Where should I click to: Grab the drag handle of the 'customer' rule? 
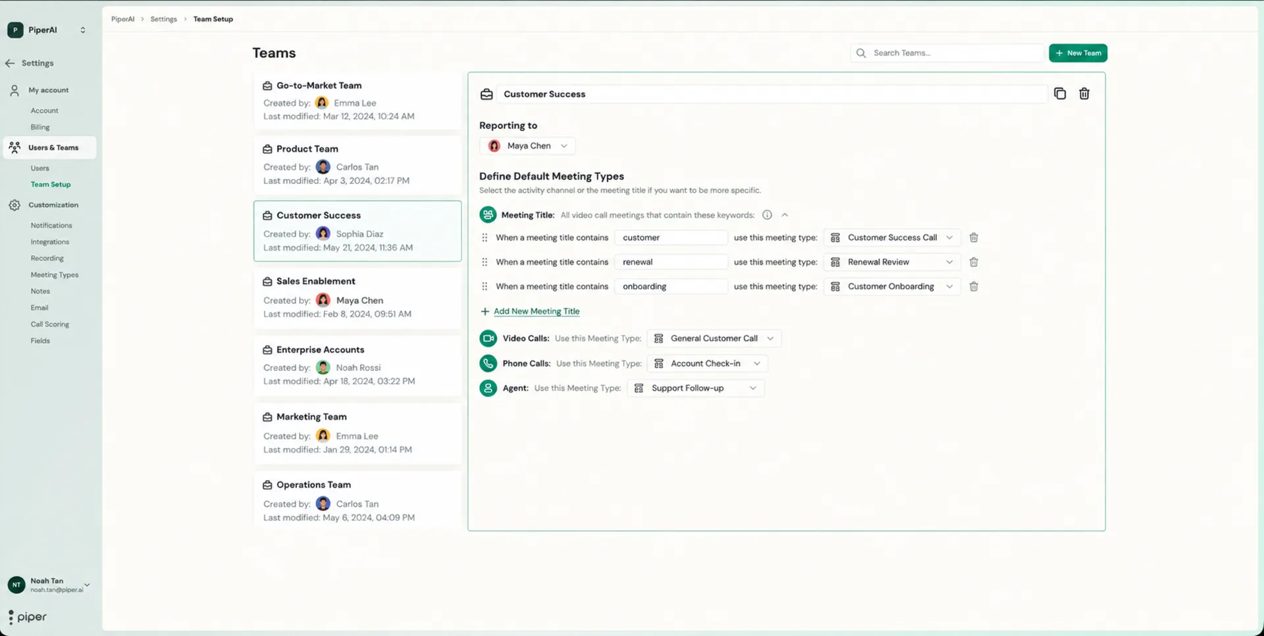click(x=485, y=237)
